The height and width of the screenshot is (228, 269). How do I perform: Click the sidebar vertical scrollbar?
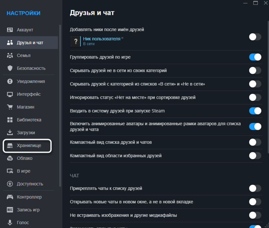coord(60,106)
